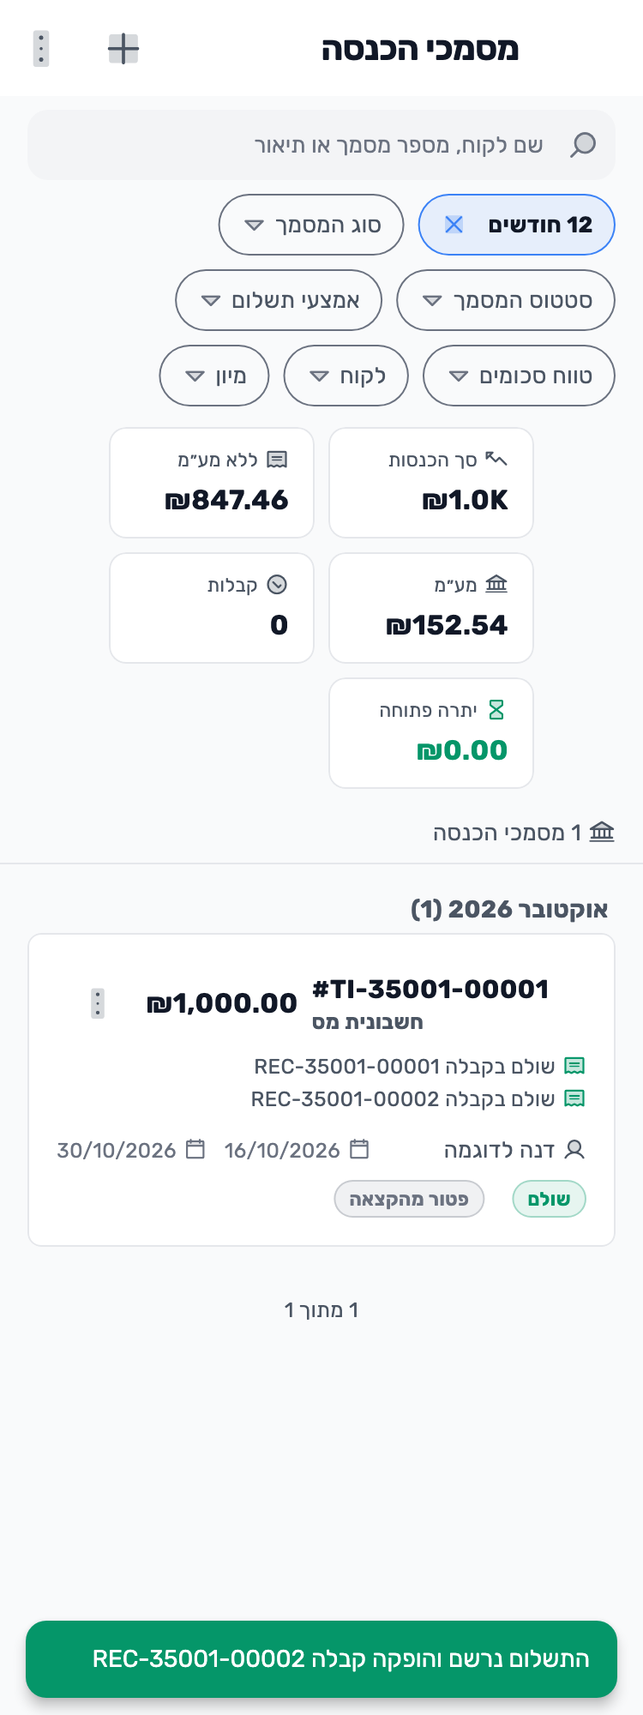
Task: Open the אמצעי תשלום dropdown
Action: pyautogui.click(x=279, y=300)
